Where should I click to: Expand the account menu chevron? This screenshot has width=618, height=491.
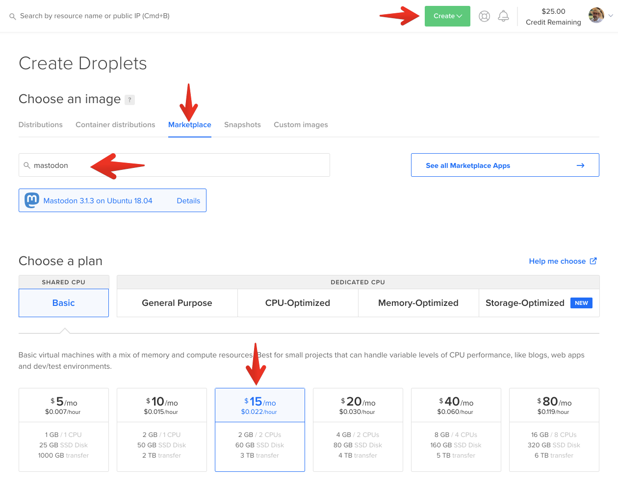(611, 16)
